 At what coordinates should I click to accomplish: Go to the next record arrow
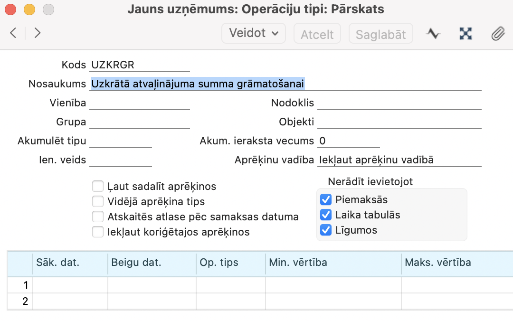[38, 33]
